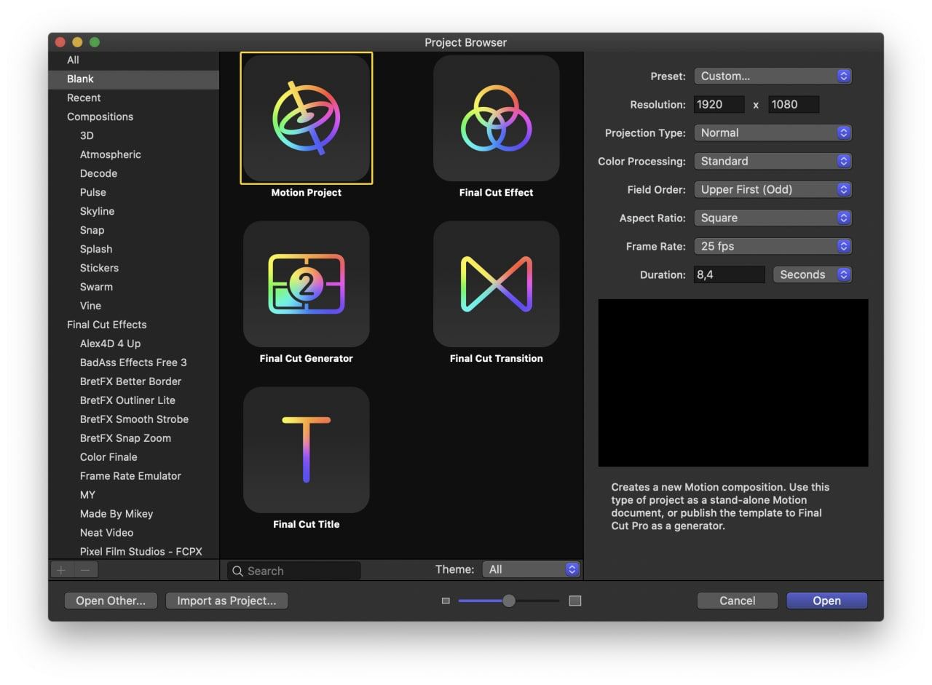932x685 pixels.
Task: Focus the Search field
Action: [293, 571]
